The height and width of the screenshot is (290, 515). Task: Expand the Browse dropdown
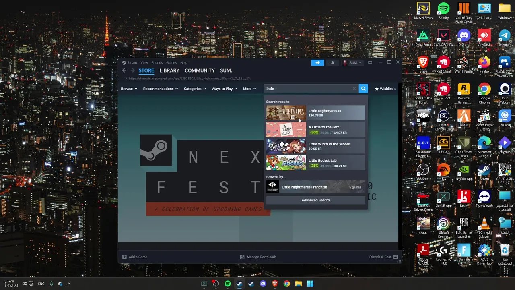pyautogui.click(x=129, y=89)
